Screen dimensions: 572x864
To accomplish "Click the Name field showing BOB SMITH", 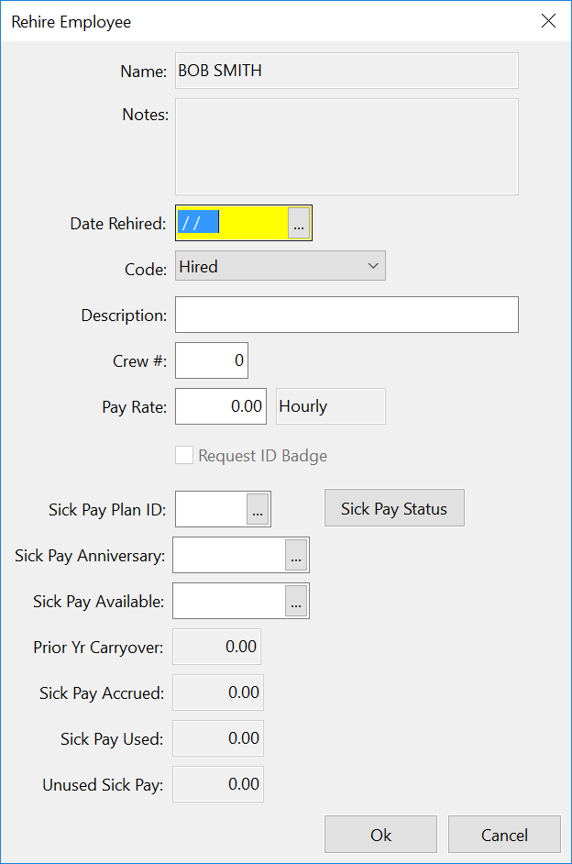I will (x=346, y=71).
